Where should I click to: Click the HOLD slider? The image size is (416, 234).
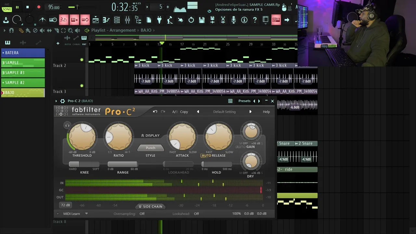coord(216,164)
